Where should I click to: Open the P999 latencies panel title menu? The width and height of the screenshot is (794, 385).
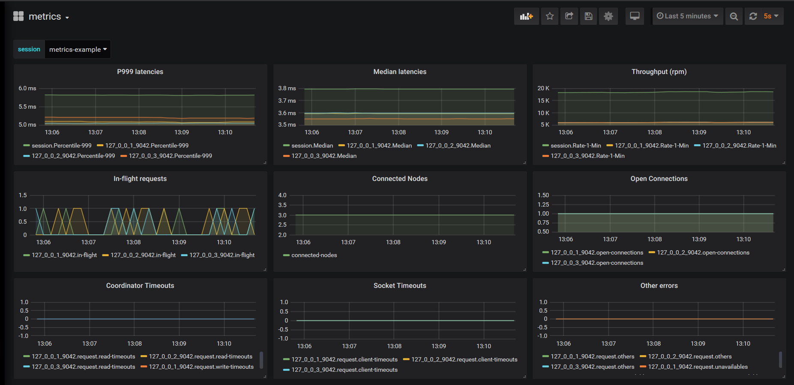(140, 72)
